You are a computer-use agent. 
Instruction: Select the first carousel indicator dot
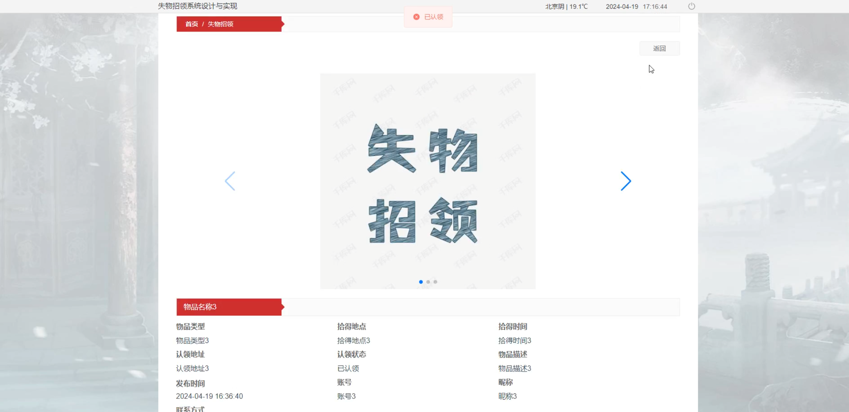[421, 282]
